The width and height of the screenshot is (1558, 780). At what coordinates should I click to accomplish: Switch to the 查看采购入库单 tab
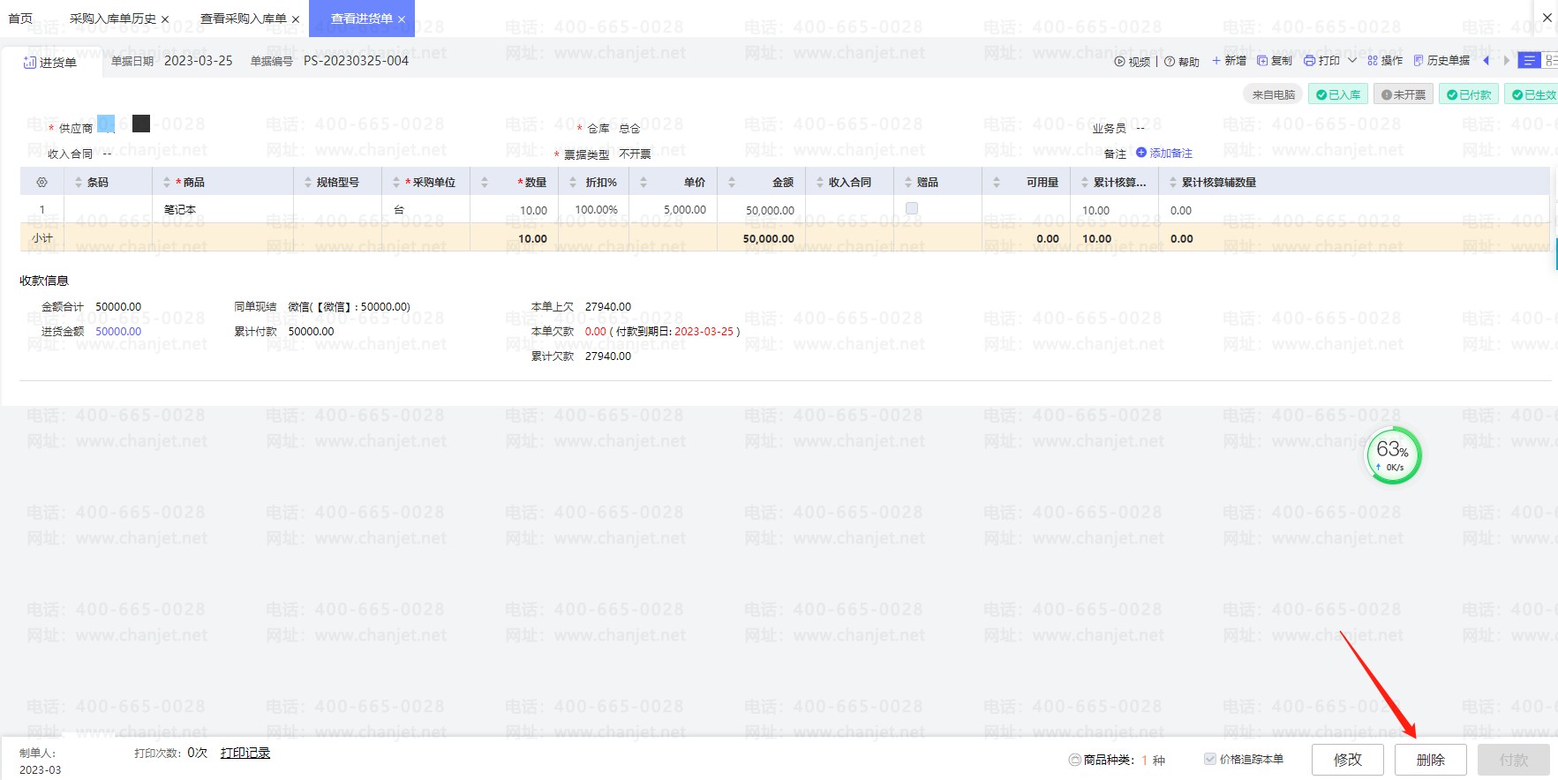click(243, 19)
